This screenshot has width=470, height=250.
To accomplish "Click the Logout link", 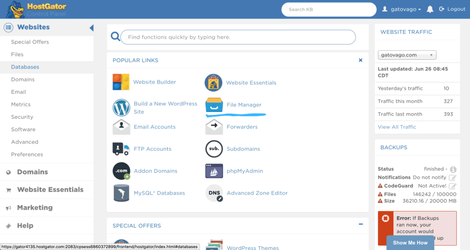I will point(452,9).
